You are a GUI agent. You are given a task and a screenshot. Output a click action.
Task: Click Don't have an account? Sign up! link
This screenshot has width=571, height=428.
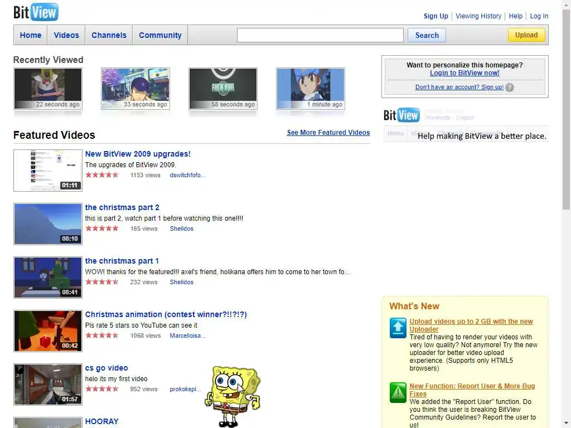pyautogui.click(x=459, y=87)
